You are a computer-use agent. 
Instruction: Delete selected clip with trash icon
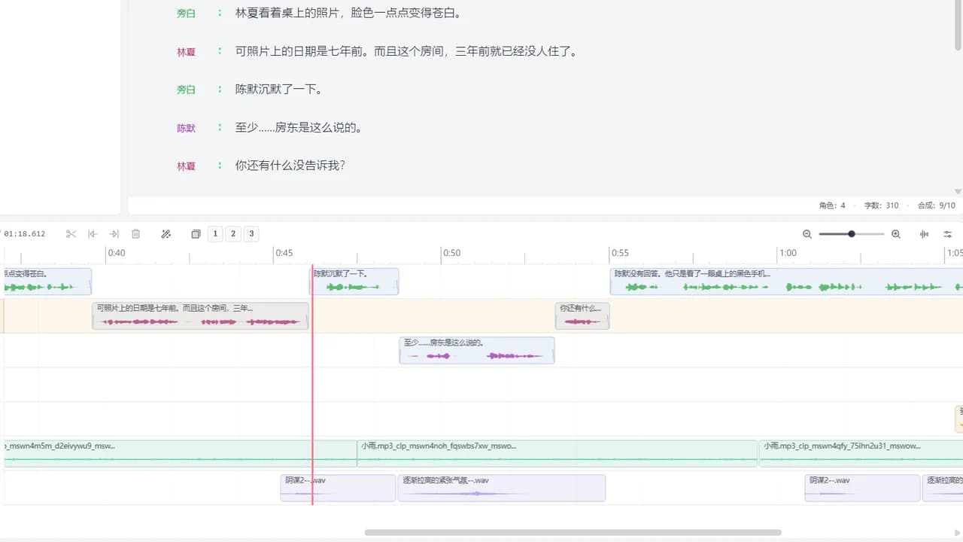[136, 234]
